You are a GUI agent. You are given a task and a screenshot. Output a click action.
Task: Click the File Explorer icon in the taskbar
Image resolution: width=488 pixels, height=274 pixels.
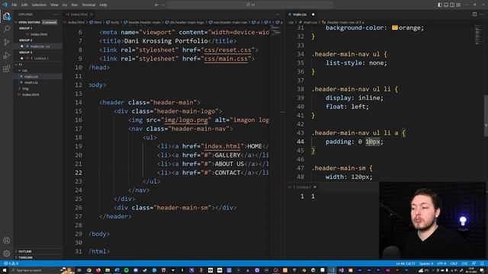[x=108, y=270]
